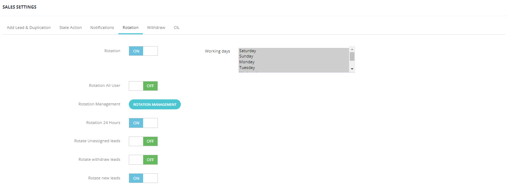Click the Rotation Management button
508x193 pixels.
[155, 104]
